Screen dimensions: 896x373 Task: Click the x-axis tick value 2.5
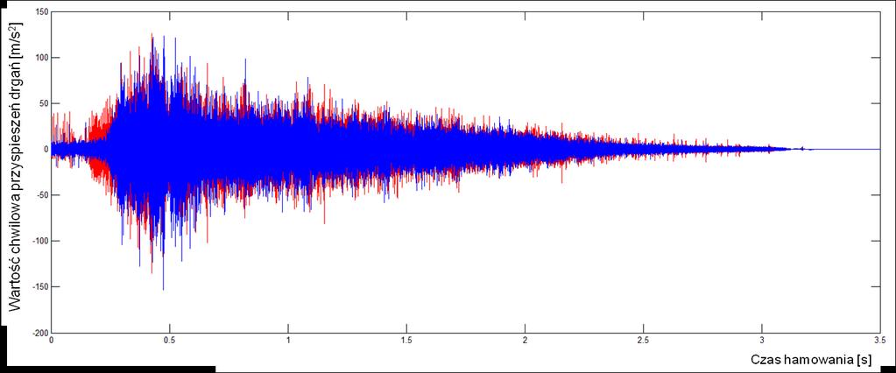644,341
